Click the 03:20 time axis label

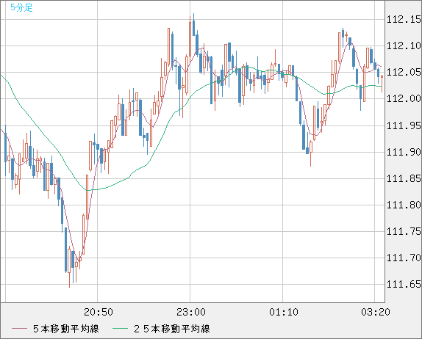[x=376, y=312]
